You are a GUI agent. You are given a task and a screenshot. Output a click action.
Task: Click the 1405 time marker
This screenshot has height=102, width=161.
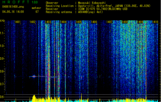coord(79,22)
